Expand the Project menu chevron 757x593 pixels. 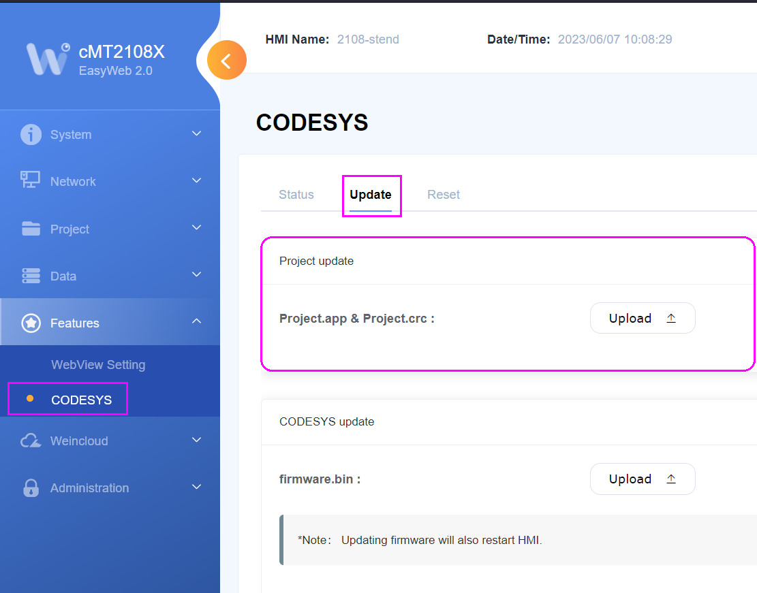(x=196, y=227)
